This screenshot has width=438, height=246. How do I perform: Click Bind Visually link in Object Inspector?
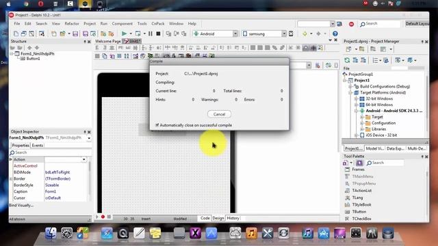pyautogui.click(x=21, y=205)
